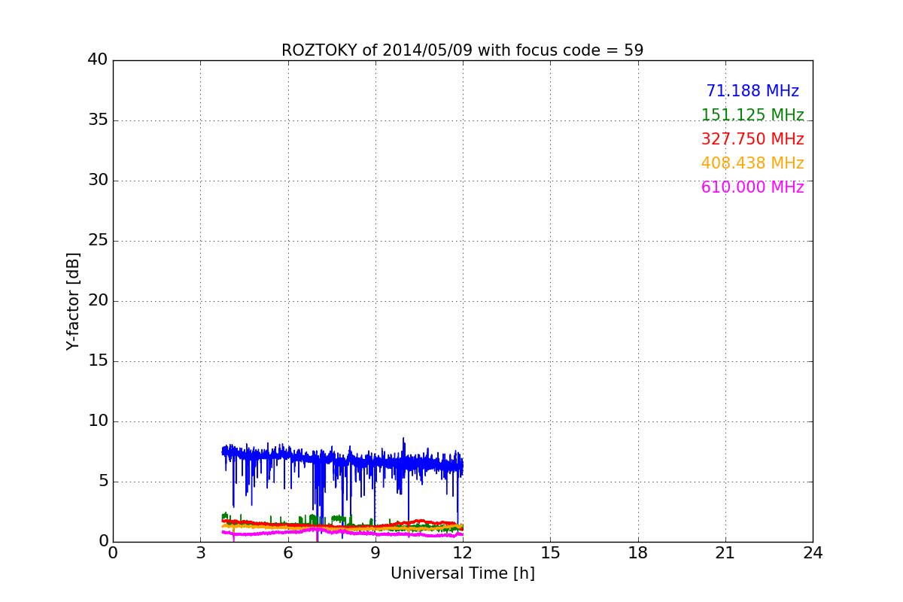The width and height of the screenshot is (903, 602).
Task: Click the x-axis tick label 24
Action: tap(813, 553)
